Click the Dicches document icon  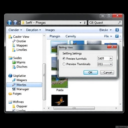14,67
